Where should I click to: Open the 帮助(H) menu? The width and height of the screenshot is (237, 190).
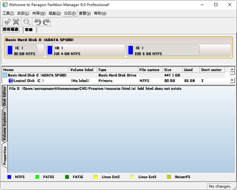[100, 13]
